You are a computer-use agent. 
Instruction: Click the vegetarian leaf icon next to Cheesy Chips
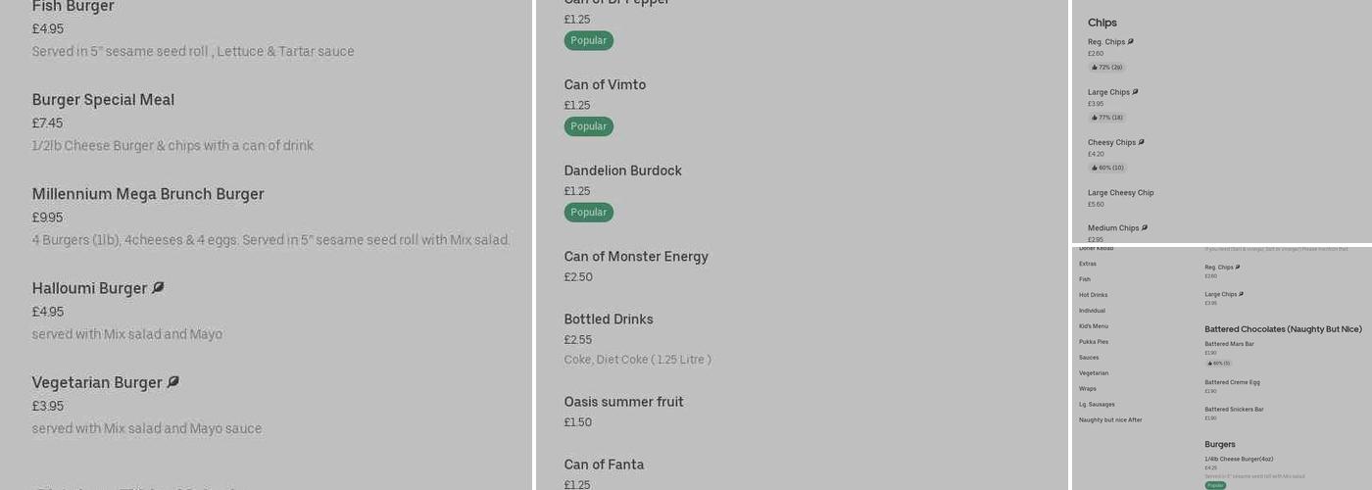(x=1142, y=142)
